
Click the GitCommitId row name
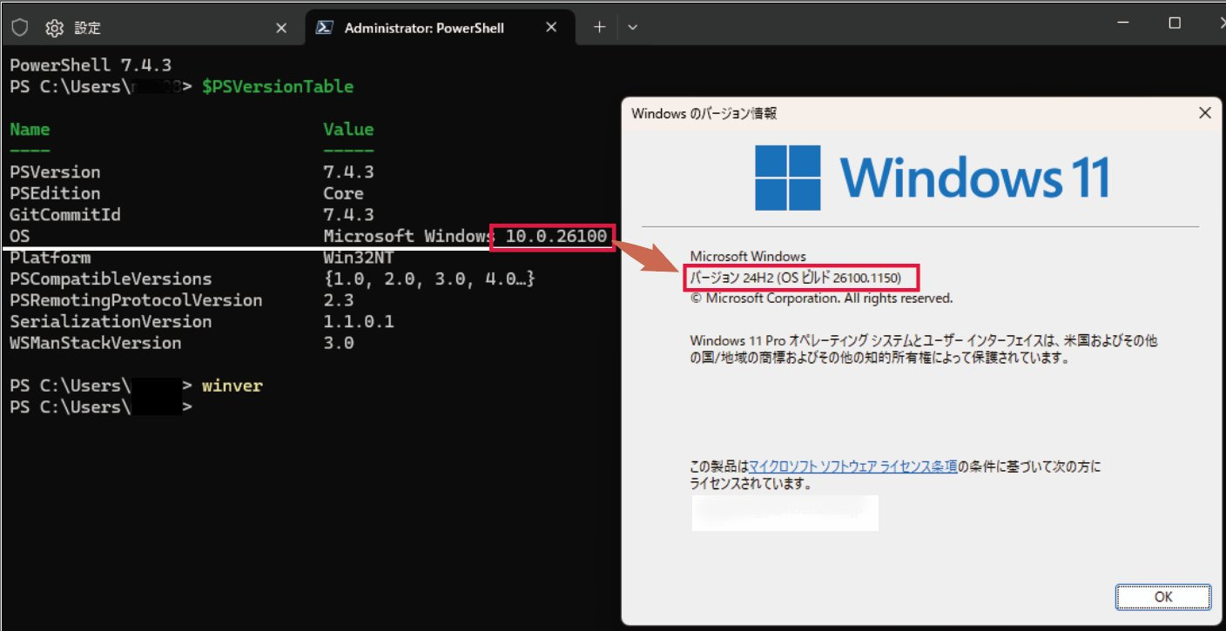point(65,214)
